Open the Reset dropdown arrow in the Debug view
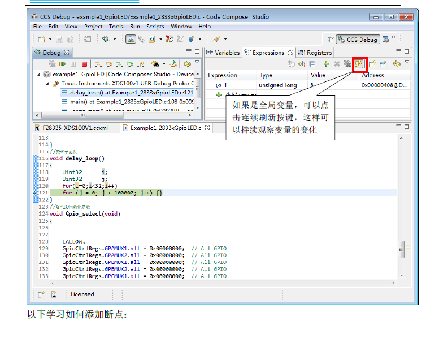439x338 pixels. click(164, 64)
